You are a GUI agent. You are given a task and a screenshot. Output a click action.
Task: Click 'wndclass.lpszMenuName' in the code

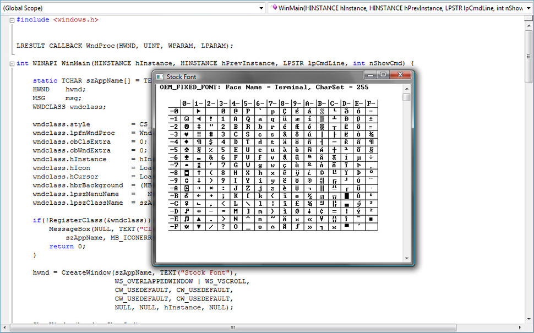pyautogui.click(x=75, y=194)
